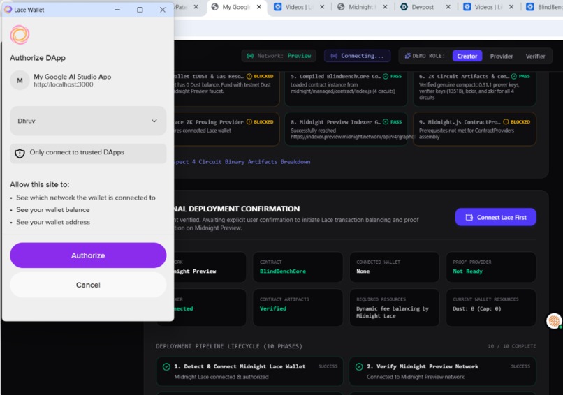Cancel the DApp authorization request
This screenshot has height=395, width=563.
click(88, 285)
